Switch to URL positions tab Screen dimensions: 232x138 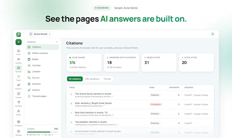point(92,79)
